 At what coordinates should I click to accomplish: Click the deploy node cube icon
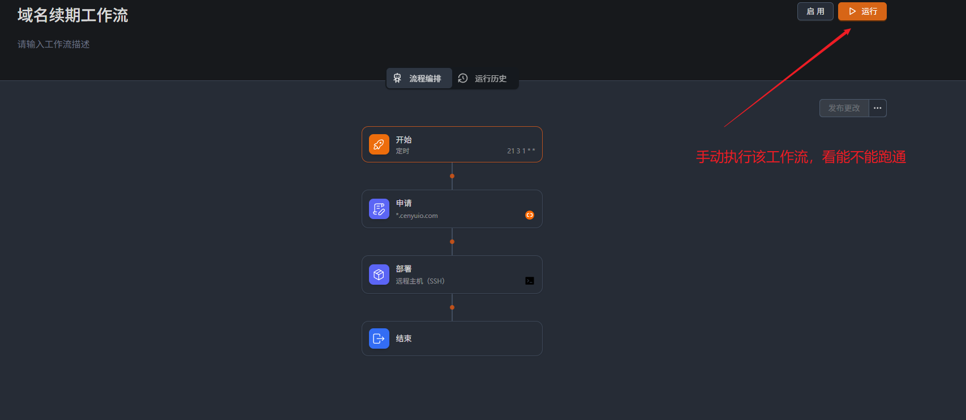(x=379, y=275)
